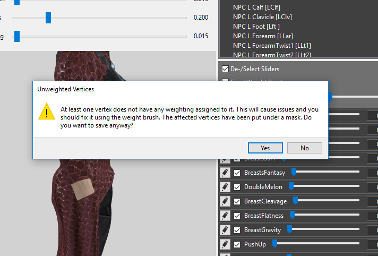This screenshot has width=378, height=256.
Task: Edit the BreastsFantasy slider via pencil icon
Action: (225, 173)
